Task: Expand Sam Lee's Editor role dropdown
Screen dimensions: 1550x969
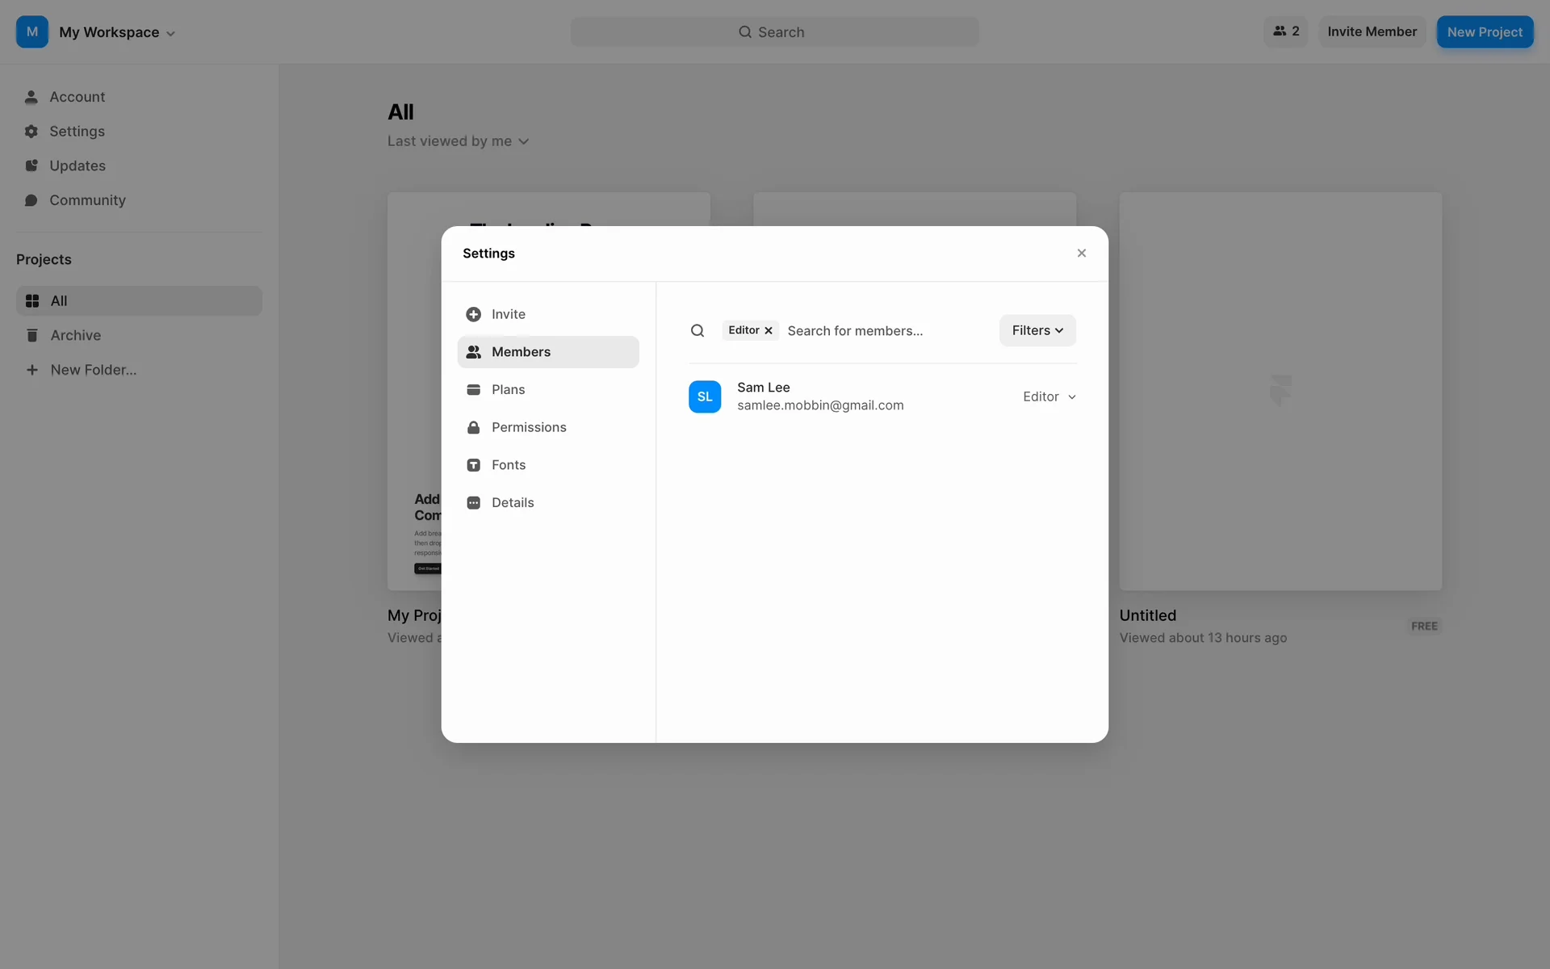Action: pyautogui.click(x=1049, y=396)
